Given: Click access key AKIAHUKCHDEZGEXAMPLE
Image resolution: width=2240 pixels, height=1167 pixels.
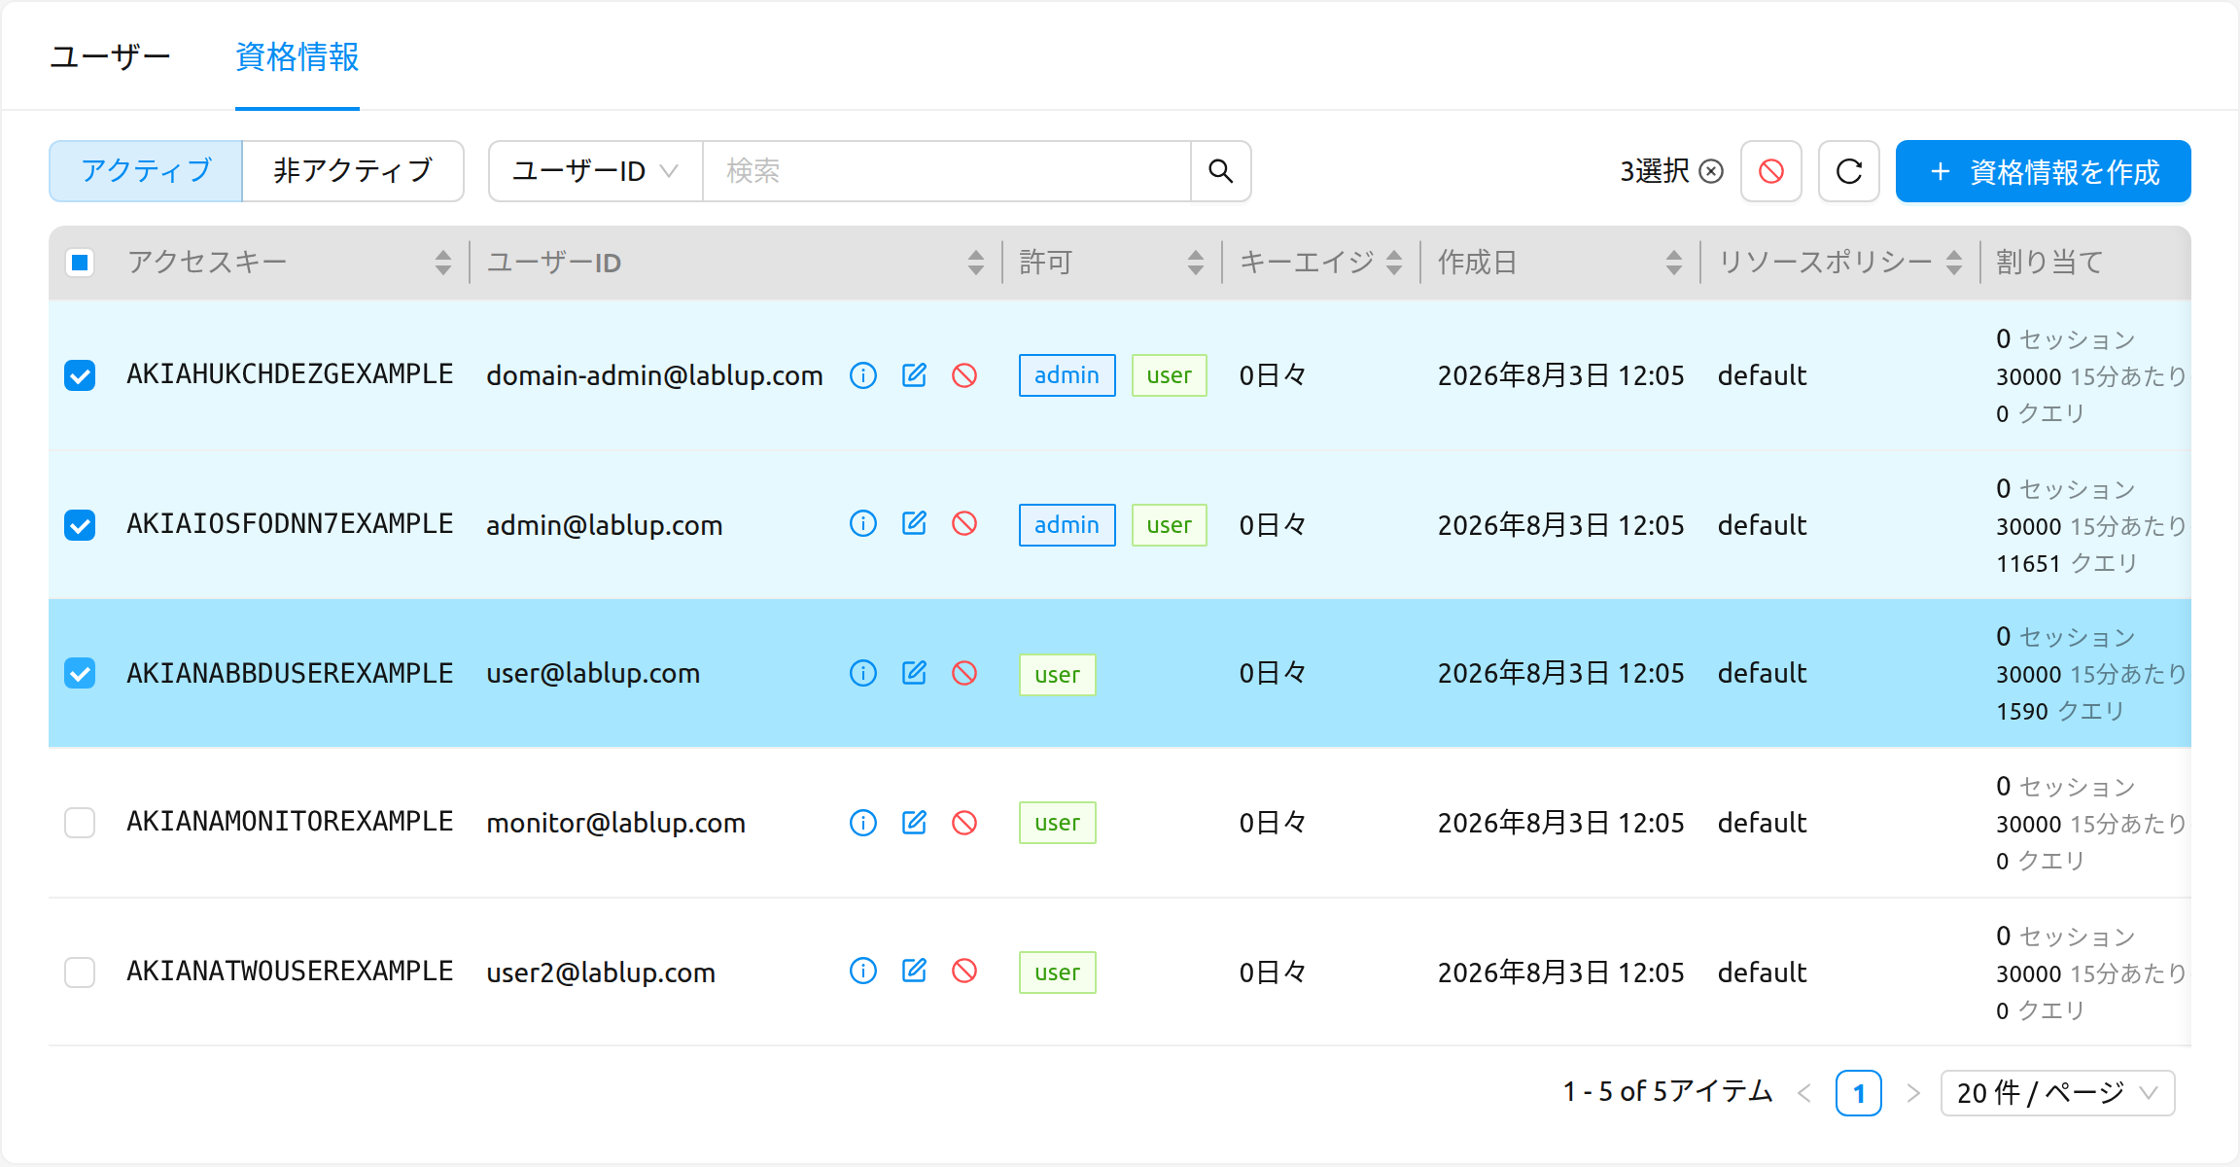Looking at the screenshot, I should tap(290, 374).
